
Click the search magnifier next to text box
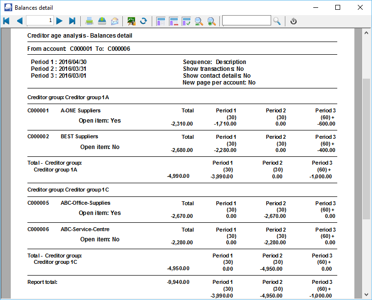point(277,21)
